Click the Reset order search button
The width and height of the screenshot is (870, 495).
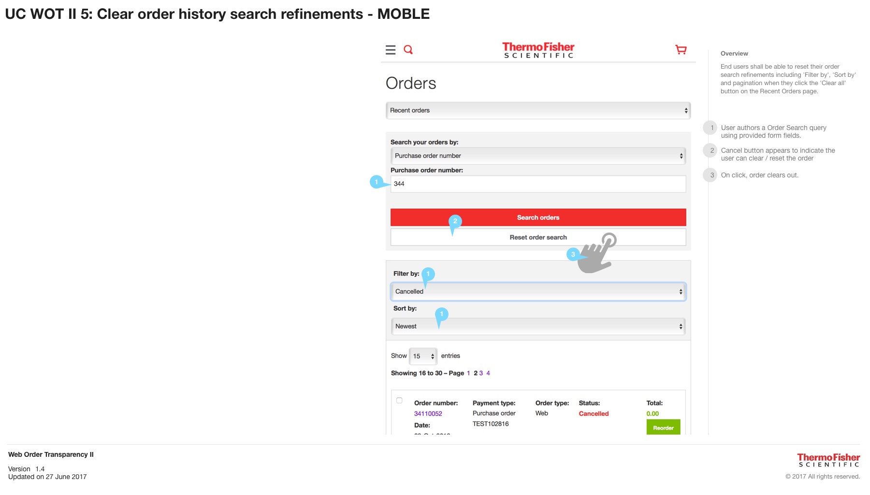pos(538,237)
